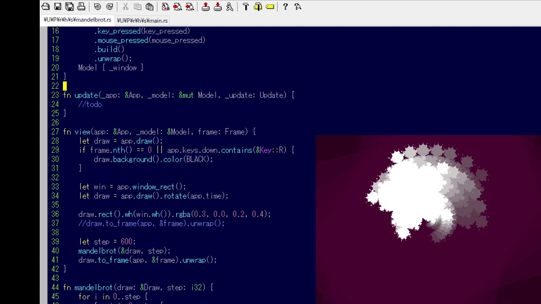Click the text ".build()" on line 18
This screenshot has height=304, width=541.
[109, 49]
